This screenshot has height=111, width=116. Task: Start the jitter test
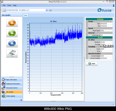coord(91,64)
